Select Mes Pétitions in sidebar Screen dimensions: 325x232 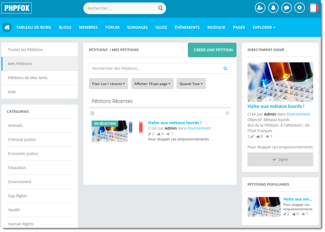pyautogui.click(x=39, y=64)
